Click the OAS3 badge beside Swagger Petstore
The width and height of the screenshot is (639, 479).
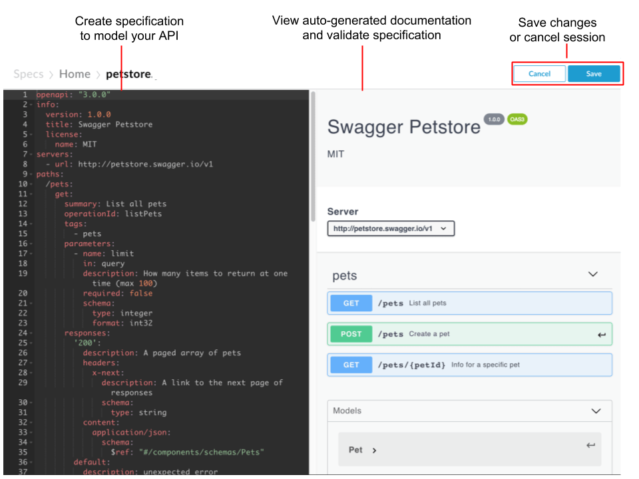pyautogui.click(x=519, y=119)
